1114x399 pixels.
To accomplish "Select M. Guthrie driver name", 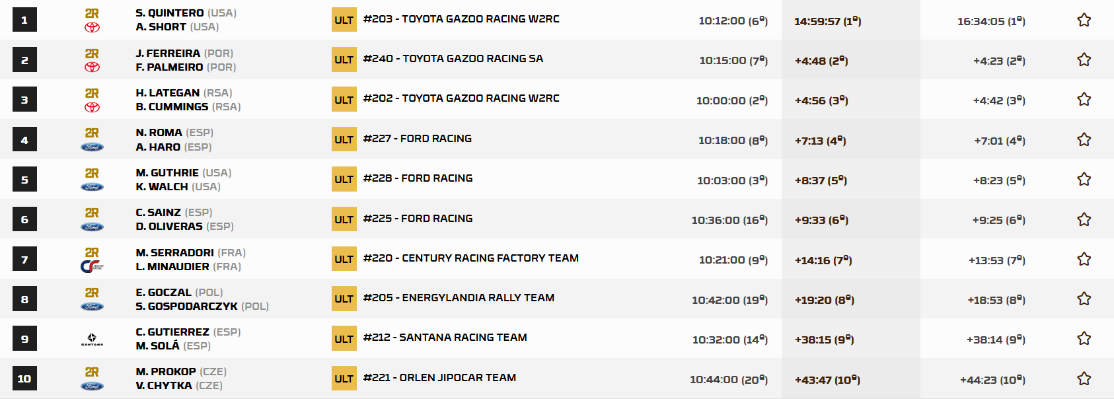I will pos(167,173).
